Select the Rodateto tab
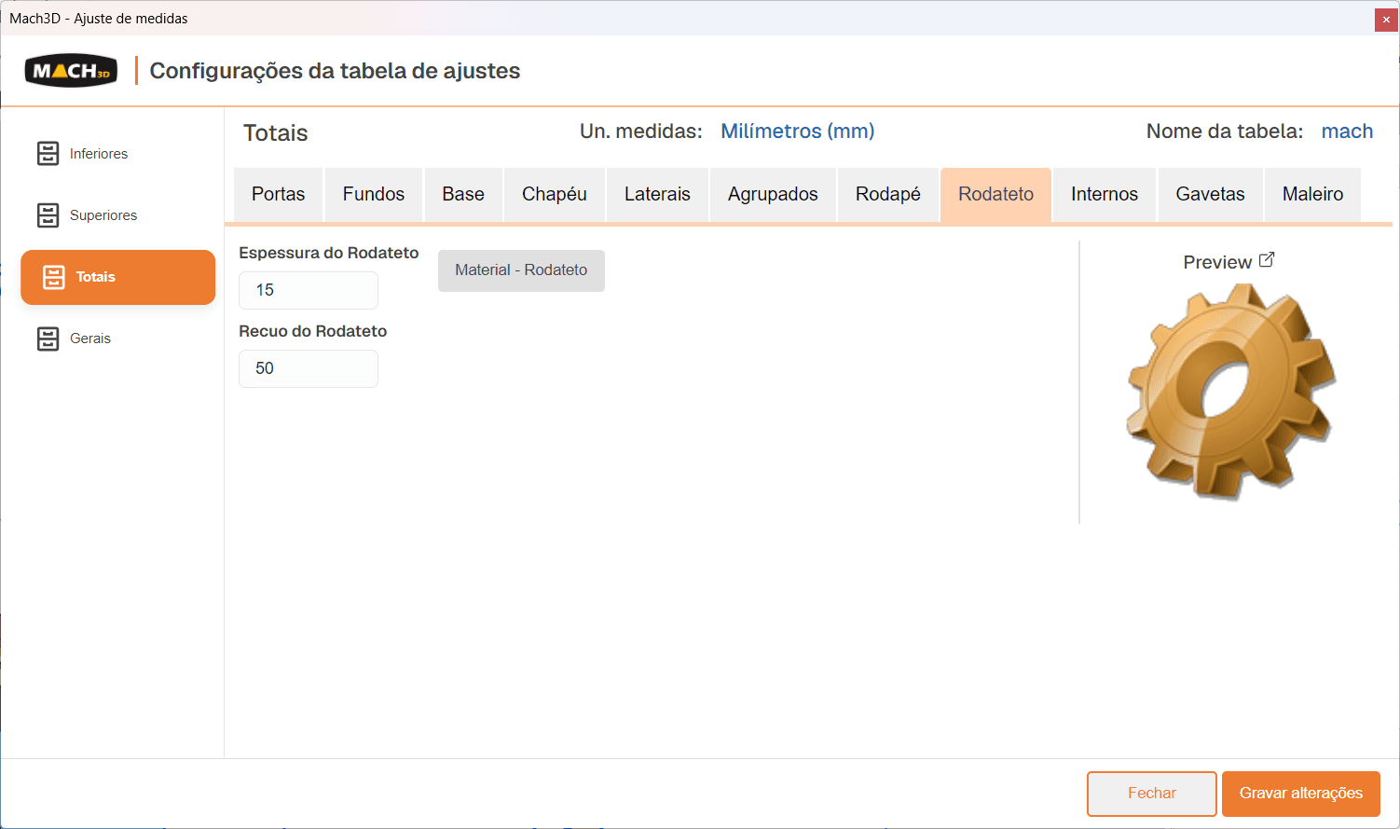Viewport: 1400px width, 829px height. click(996, 194)
